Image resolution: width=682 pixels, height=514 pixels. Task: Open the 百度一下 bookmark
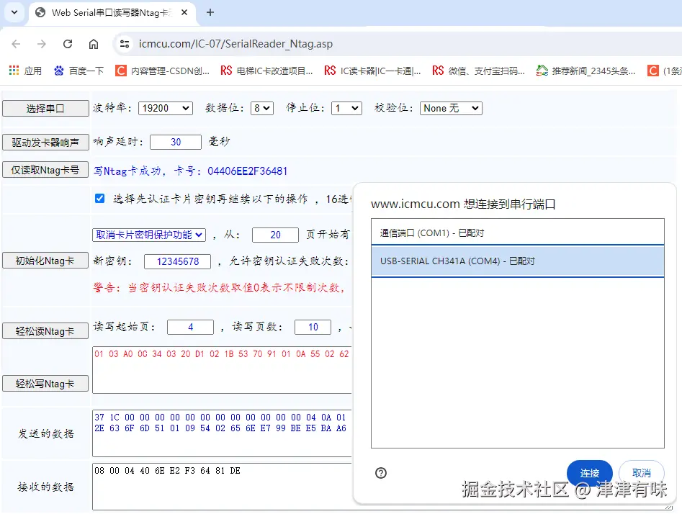(x=79, y=71)
